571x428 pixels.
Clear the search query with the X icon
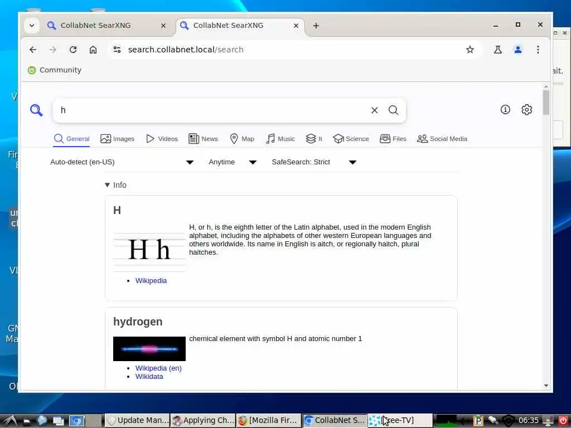point(374,110)
